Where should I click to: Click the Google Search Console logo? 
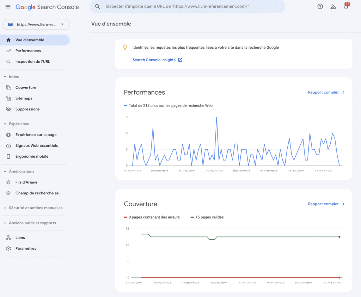tap(47, 7)
